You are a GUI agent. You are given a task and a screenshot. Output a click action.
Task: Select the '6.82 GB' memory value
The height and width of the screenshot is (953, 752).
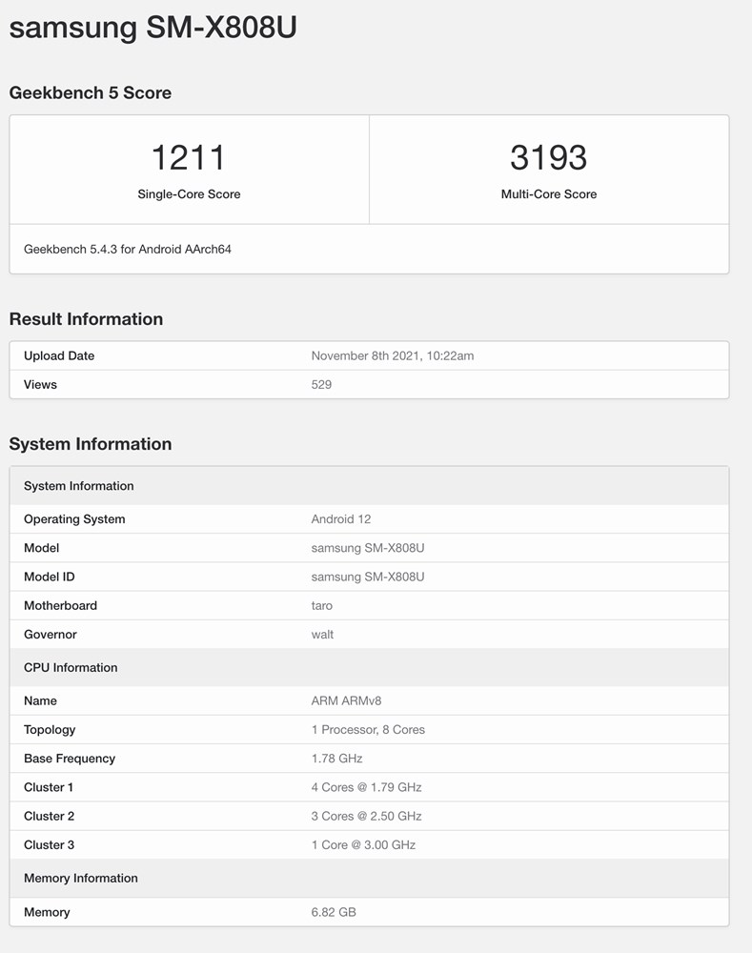[x=334, y=912]
